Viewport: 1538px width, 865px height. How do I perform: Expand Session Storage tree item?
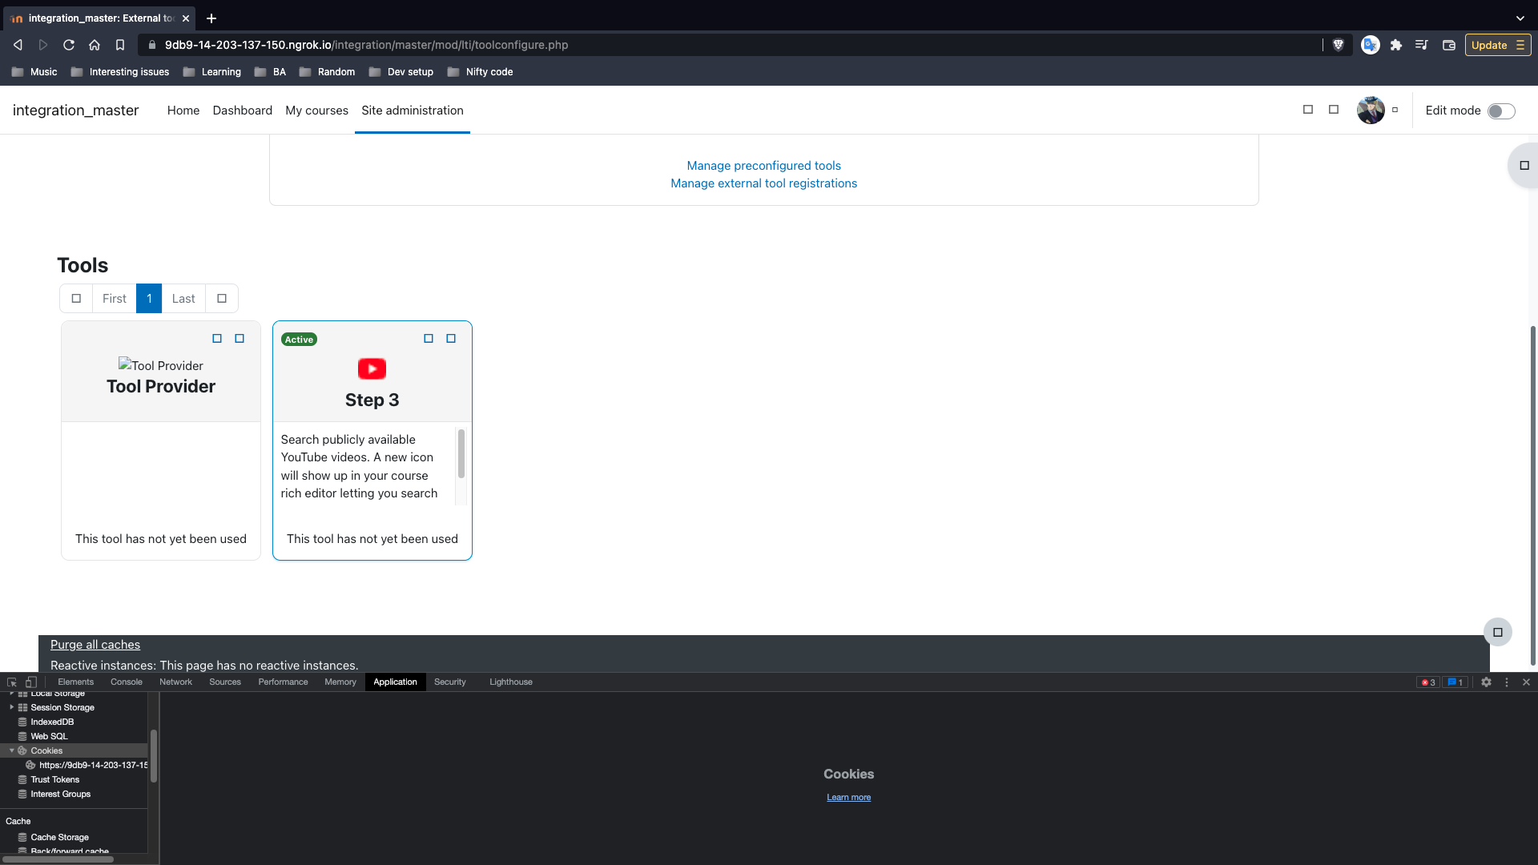pos(11,708)
